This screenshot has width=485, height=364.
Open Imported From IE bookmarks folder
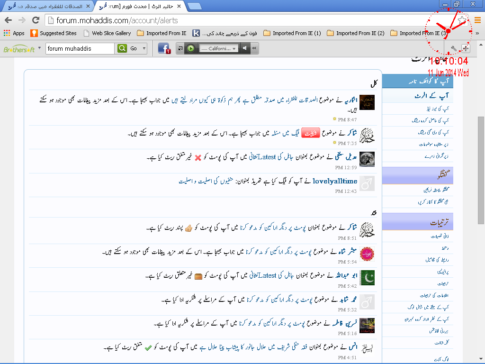coord(162,33)
